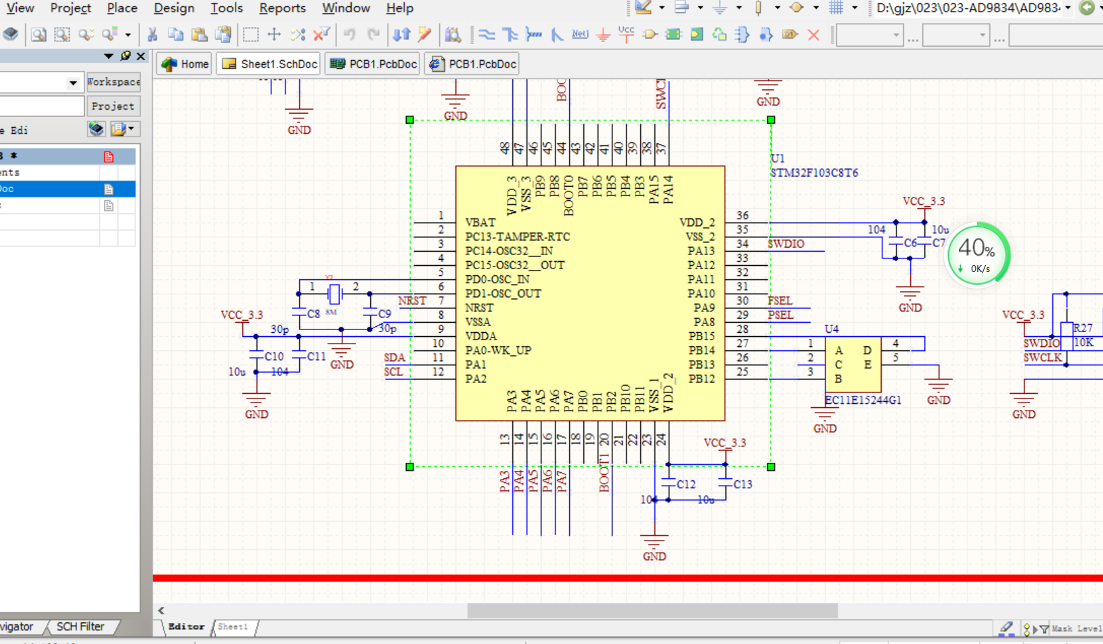This screenshot has width=1103, height=644.
Task: Open the Design menu
Action: (174, 8)
